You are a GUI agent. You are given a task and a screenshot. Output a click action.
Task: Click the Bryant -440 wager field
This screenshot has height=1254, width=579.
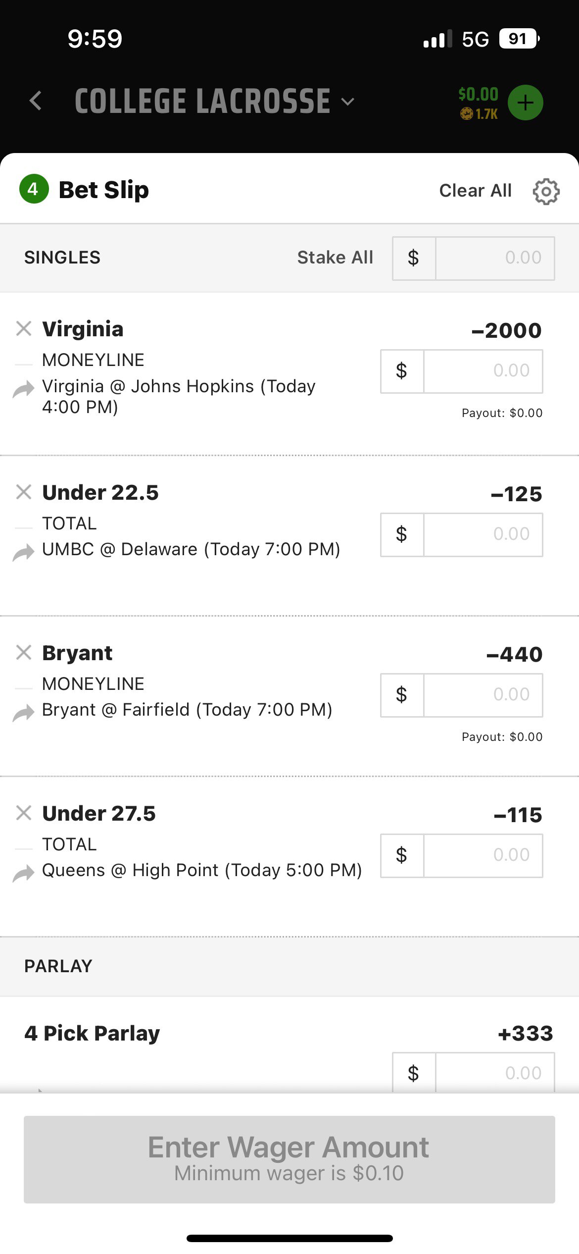tap(482, 695)
